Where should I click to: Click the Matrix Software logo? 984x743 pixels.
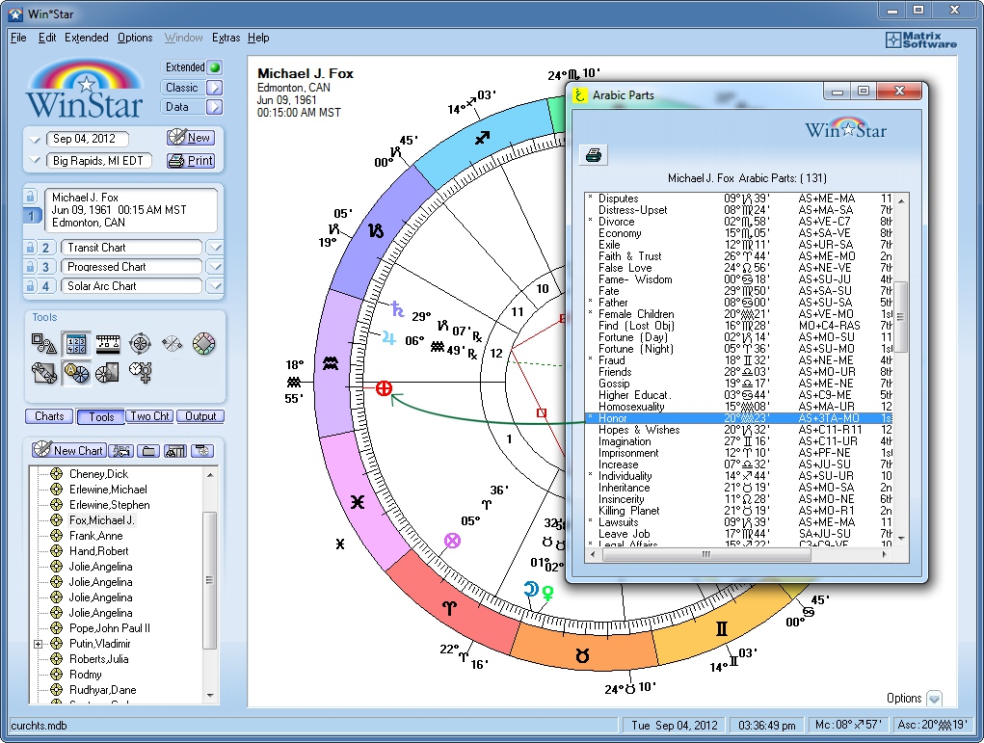(x=921, y=40)
